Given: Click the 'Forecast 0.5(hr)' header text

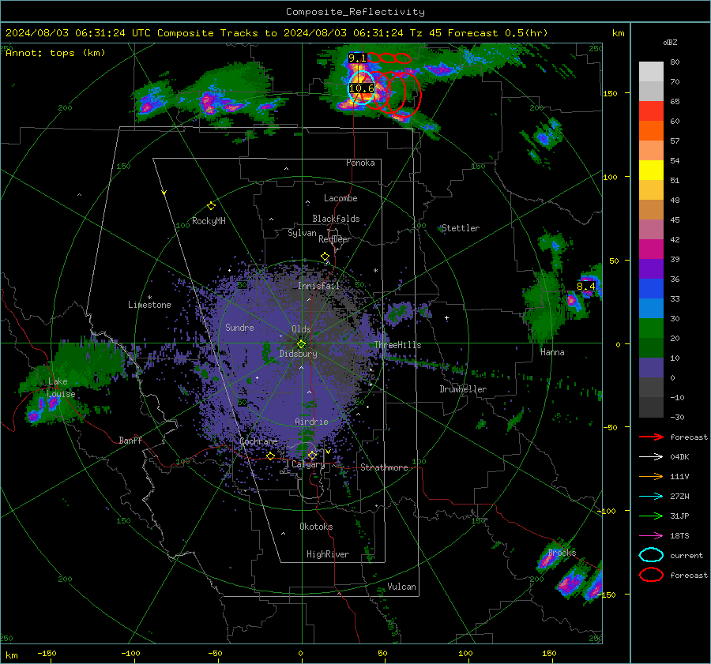Looking at the screenshot, I should pyautogui.click(x=498, y=33).
